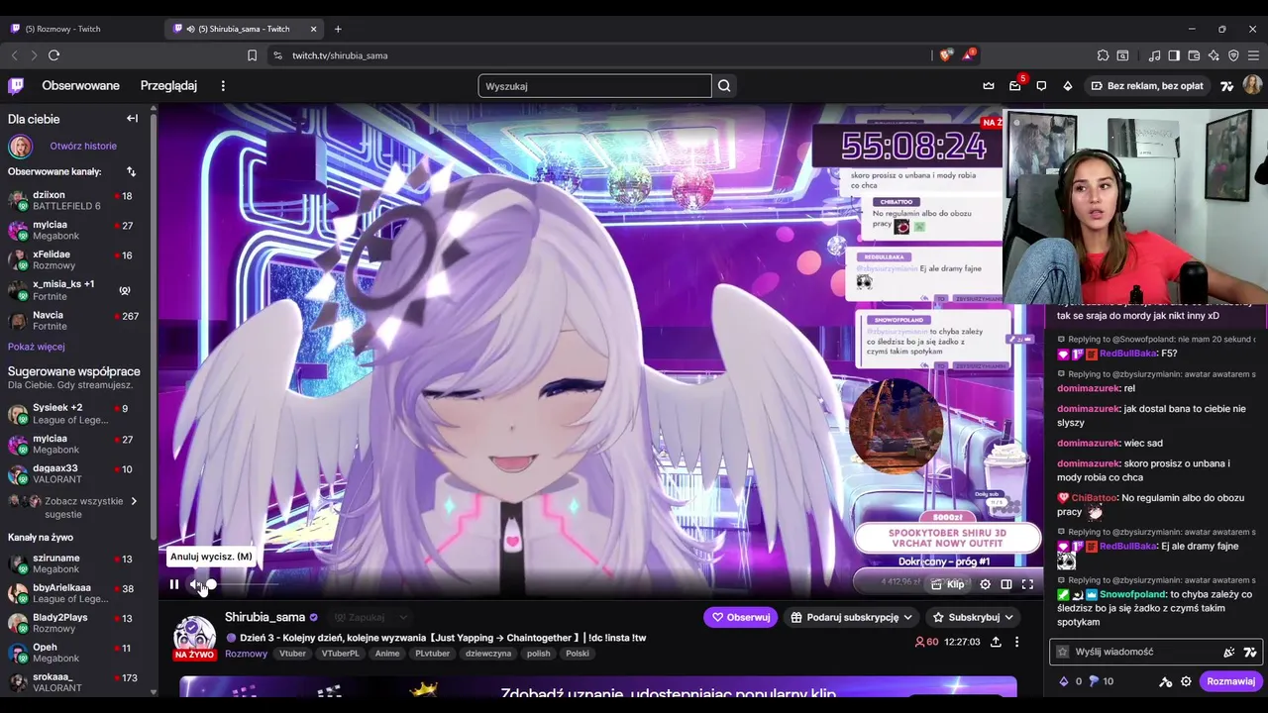The height and width of the screenshot is (713, 1268).
Task: Open the stream's three-dot options menu
Action: coord(1016,642)
